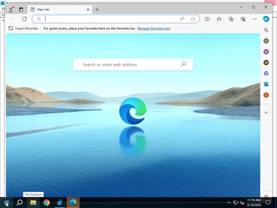Open Browser essentials heart icon
277x208 pixels.
tap(243, 19)
